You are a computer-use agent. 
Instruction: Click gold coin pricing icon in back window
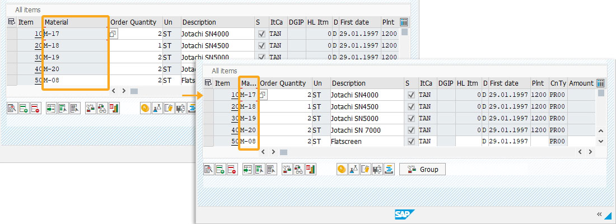pos(146,109)
